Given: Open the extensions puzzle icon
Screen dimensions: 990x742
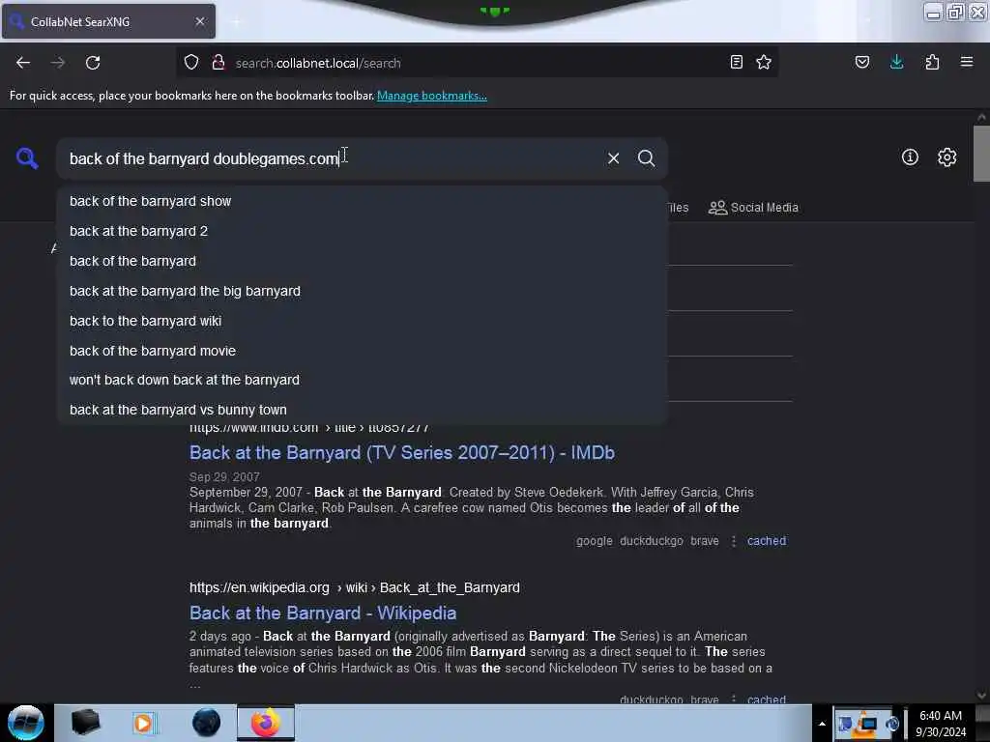Looking at the screenshot, I should pyautogui.click(x=932, y=62).
